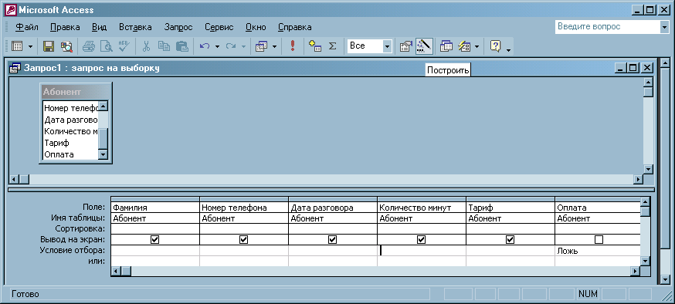Run the query with the exclamation icon

coord(293,46)
